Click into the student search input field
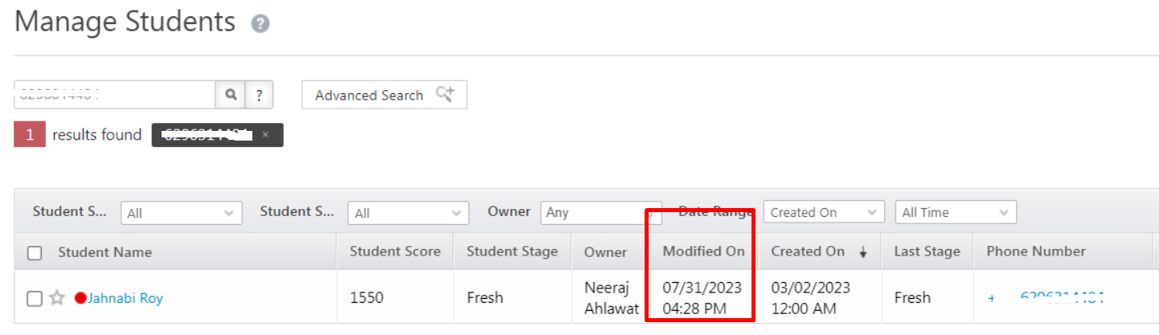1159x335 pixels. tap(114, 95)
